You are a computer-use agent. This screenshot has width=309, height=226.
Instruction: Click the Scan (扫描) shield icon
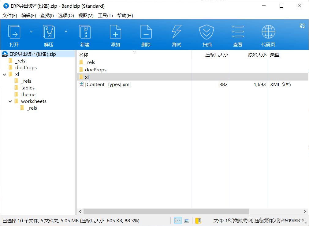tap(207, 32)
